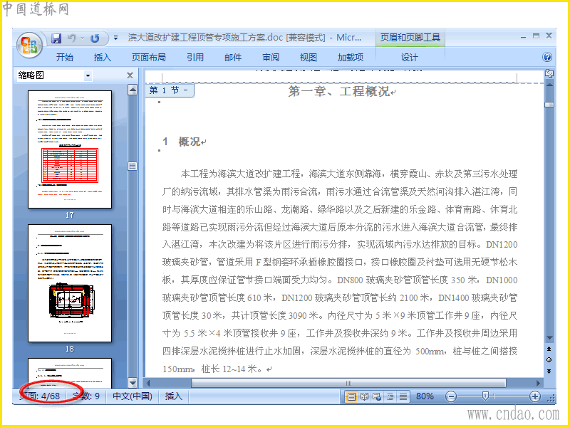The width and height of the screenshot is (570, 427).
Task: Switch to Outline view
Action: (x=390, y=396)
